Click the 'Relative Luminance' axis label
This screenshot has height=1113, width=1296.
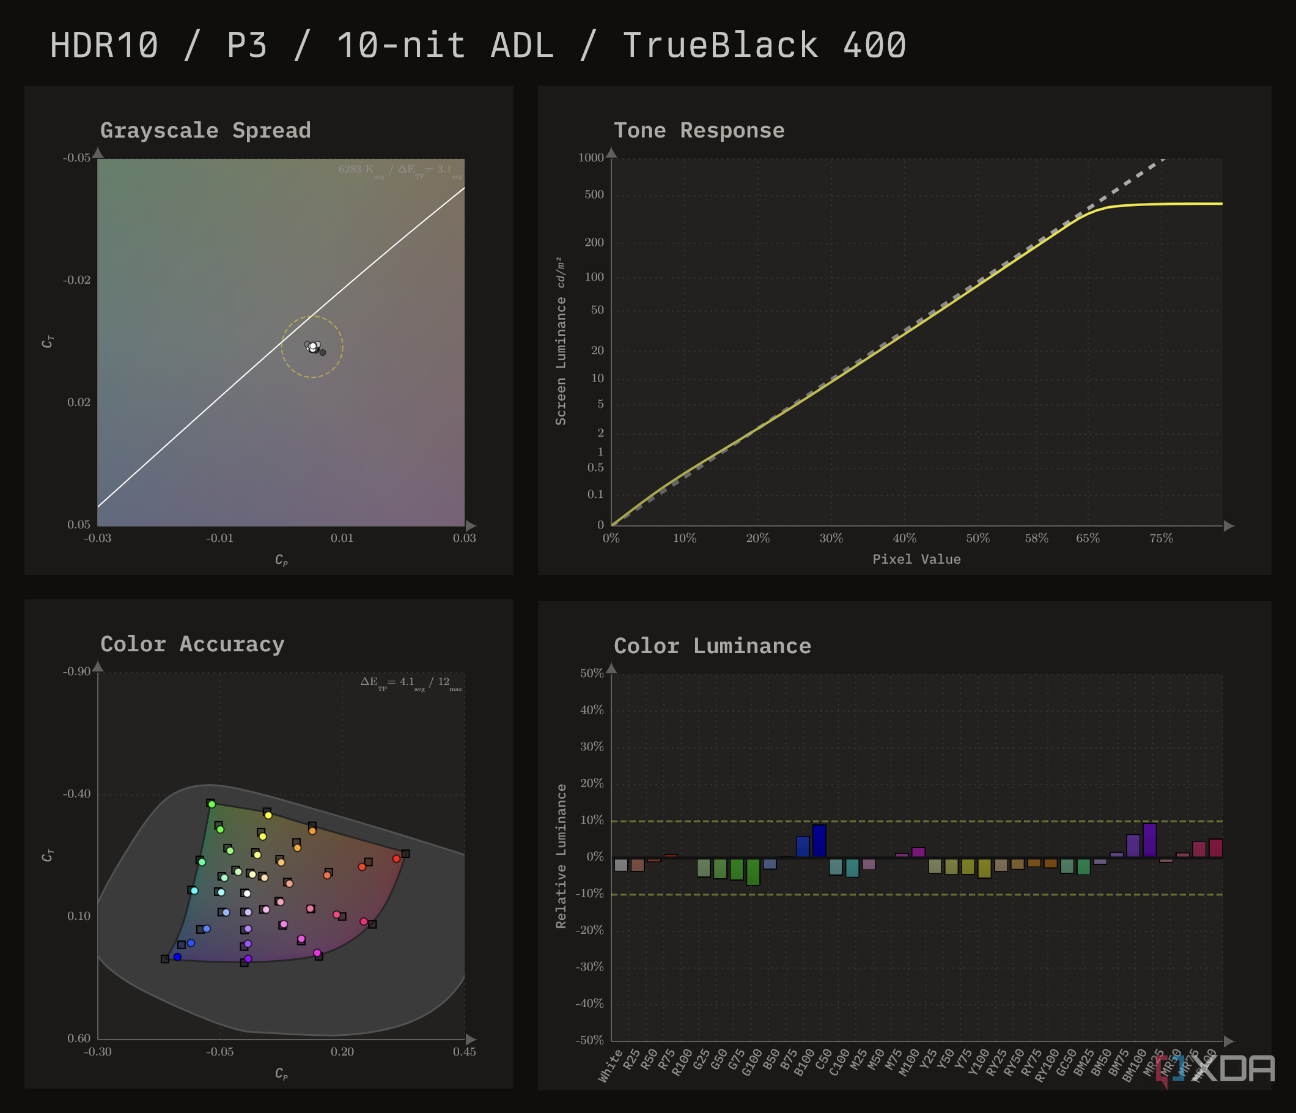point(561,856)
